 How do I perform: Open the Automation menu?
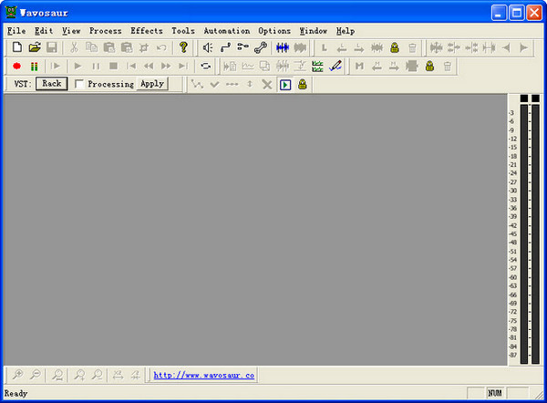point(227,31)
